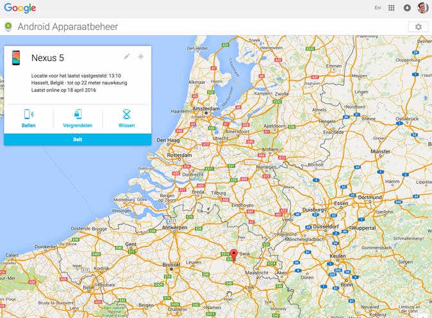
Task: Click Tilburg on the map
Action: click(219, 193)
